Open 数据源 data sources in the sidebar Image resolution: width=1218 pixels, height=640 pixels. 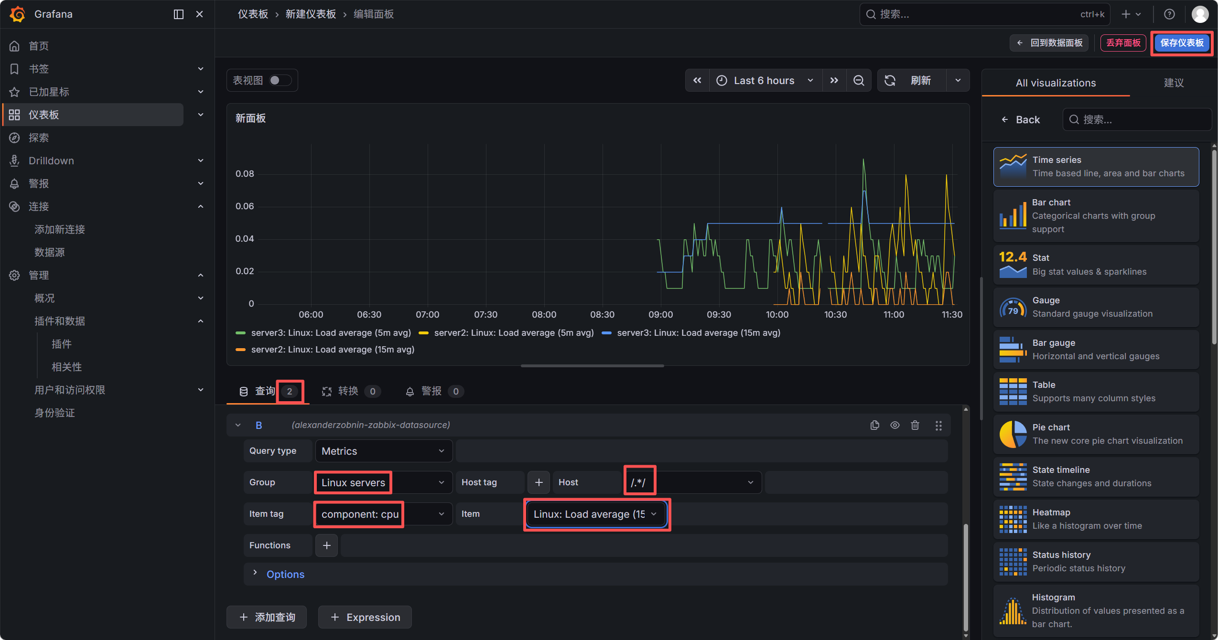[50, 252]
